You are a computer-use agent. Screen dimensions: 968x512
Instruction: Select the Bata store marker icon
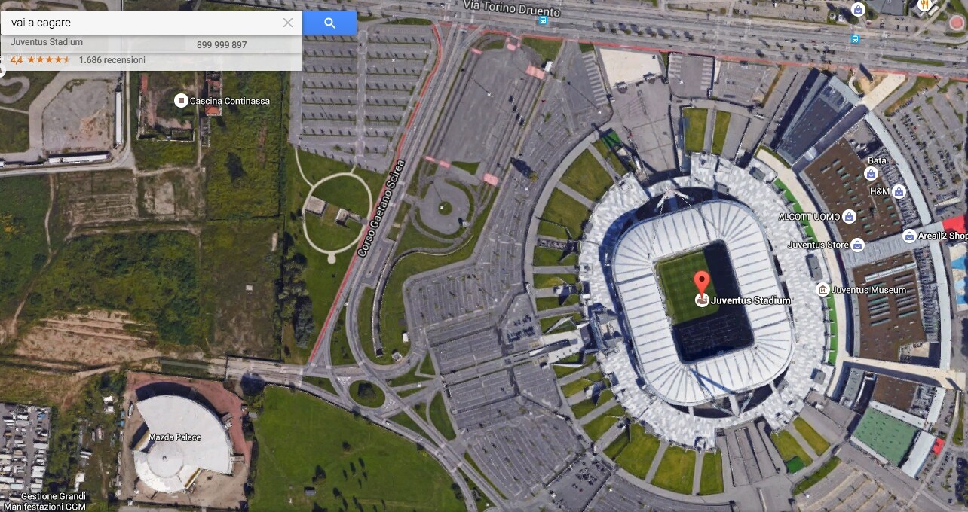click(871, 174)
